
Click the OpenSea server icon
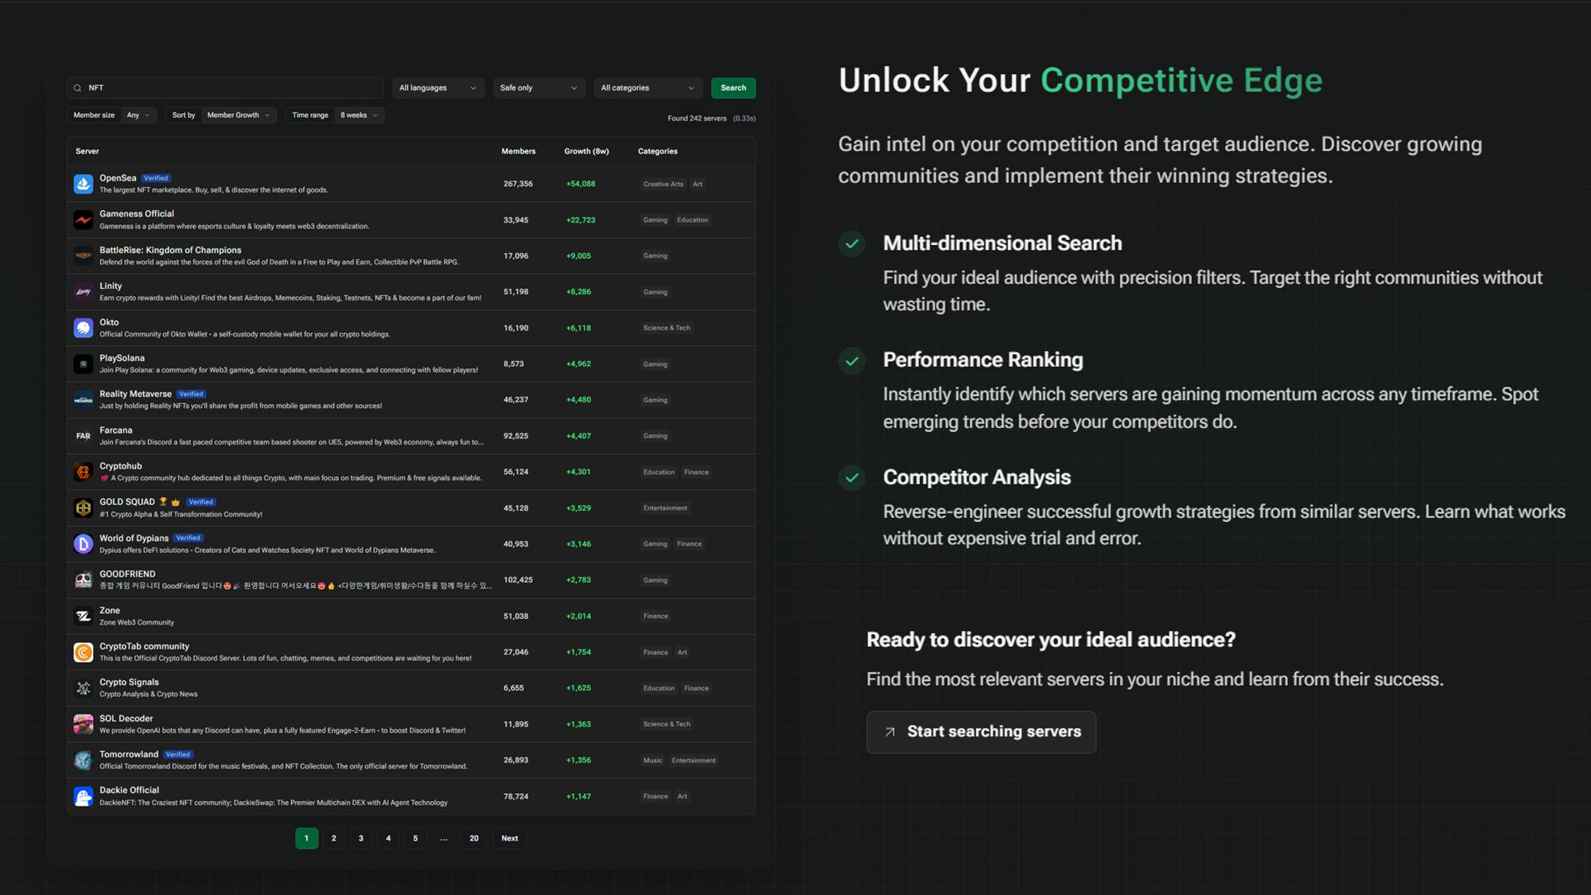[x=84, y=184]
